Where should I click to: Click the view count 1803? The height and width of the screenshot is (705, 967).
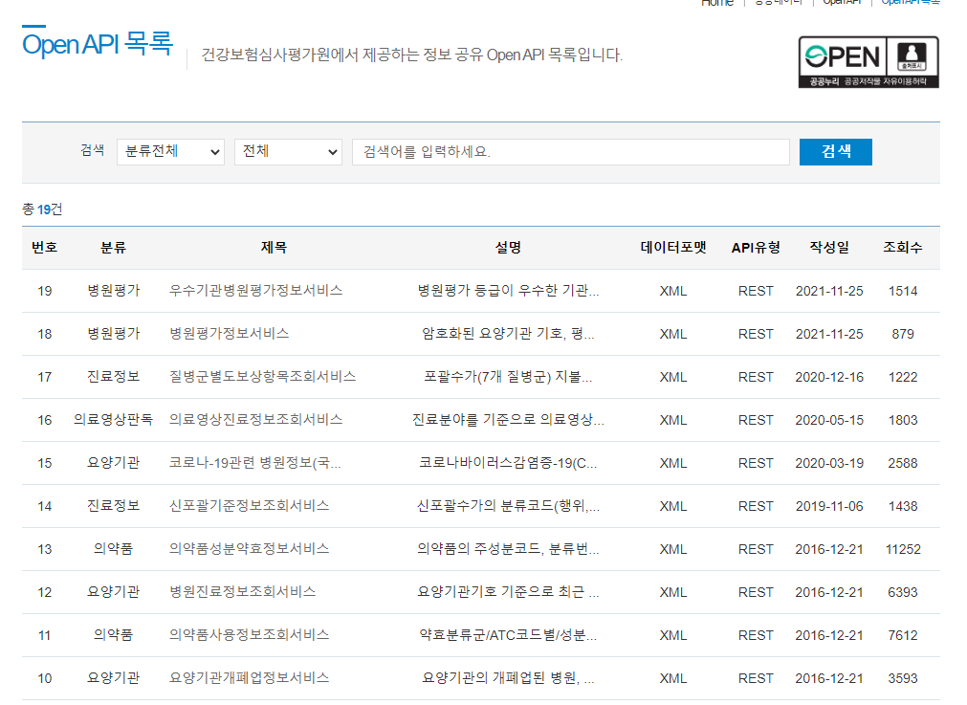[903, 420]
